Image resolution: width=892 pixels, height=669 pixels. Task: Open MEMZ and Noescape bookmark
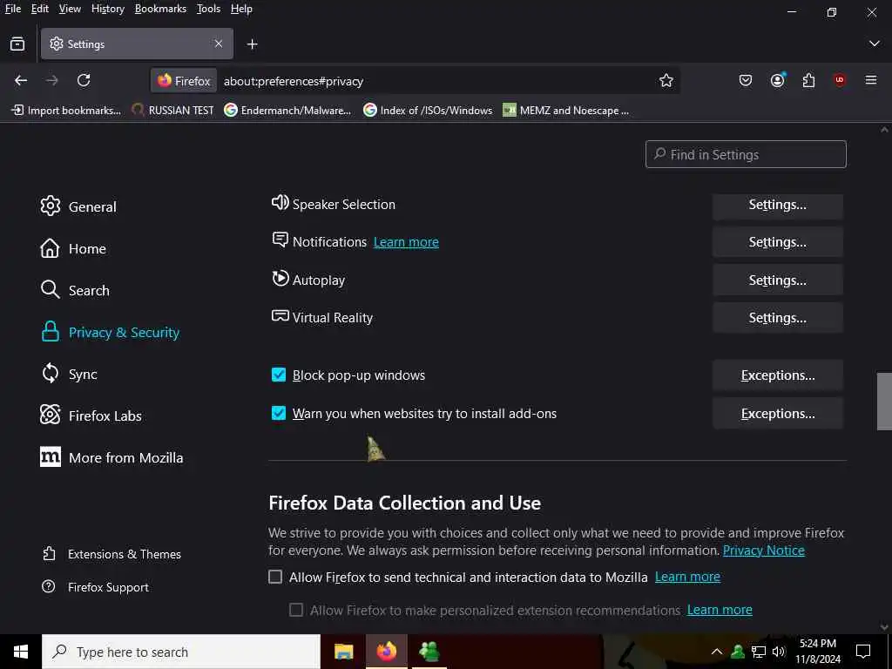coord(566,111)
